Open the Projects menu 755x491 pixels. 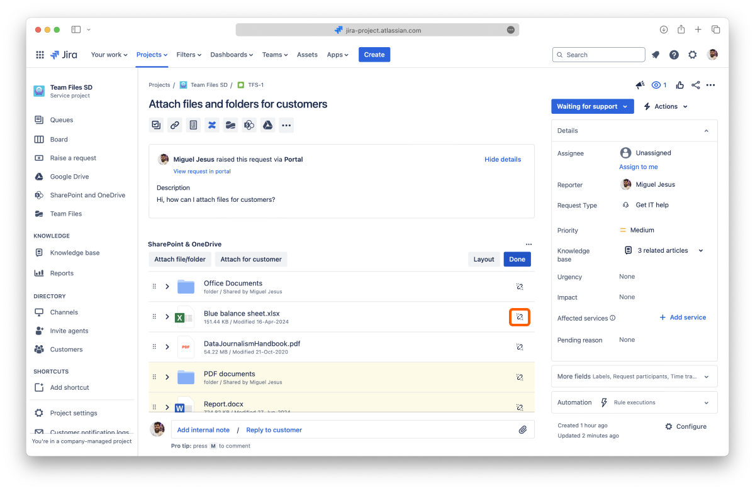coord(152,55)
